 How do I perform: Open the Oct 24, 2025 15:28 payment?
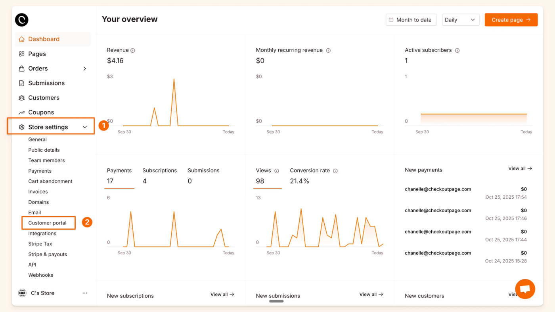pos(466,257)
